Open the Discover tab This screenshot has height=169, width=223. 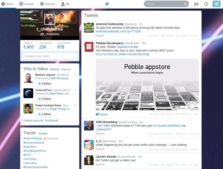tap(47, 4)
